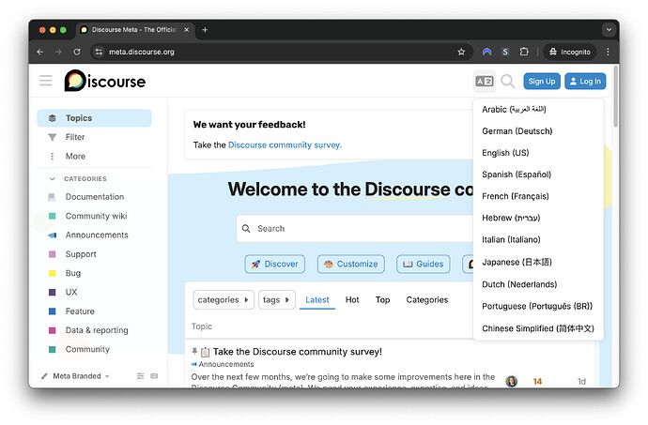Viewport: 648px width, 425px height.
Task: Reload the page in browser
Action: click(77, 52)
